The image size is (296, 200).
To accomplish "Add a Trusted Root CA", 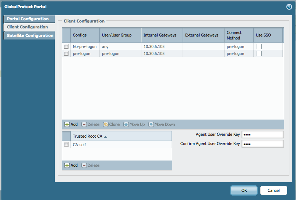I will 71,165.
